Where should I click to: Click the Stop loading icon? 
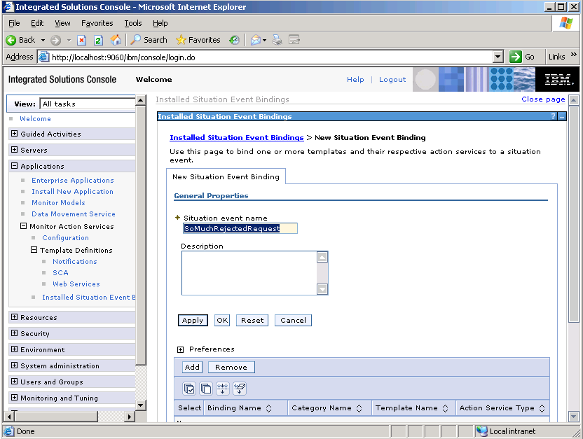82,40
